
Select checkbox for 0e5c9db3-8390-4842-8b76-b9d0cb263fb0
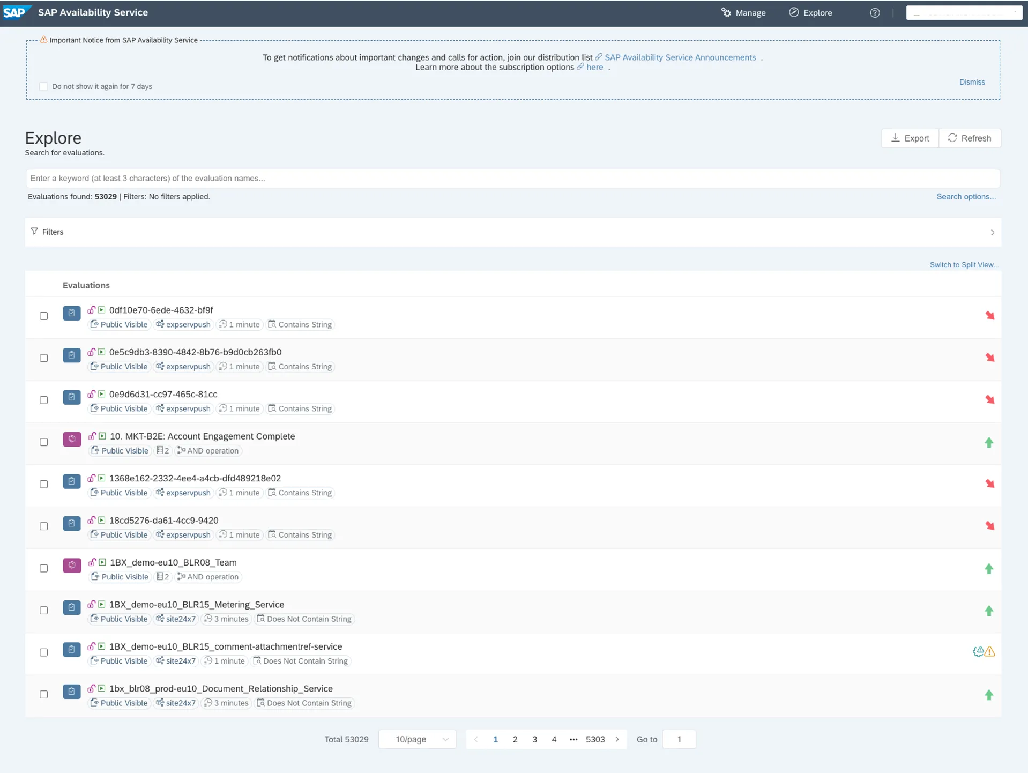(x=44, y=358)
